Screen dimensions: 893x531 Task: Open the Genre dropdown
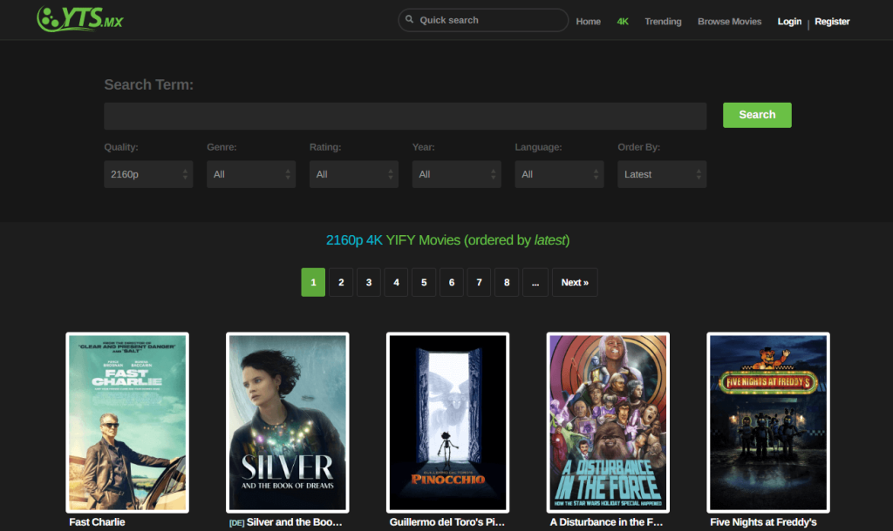[x=250, y=174]
